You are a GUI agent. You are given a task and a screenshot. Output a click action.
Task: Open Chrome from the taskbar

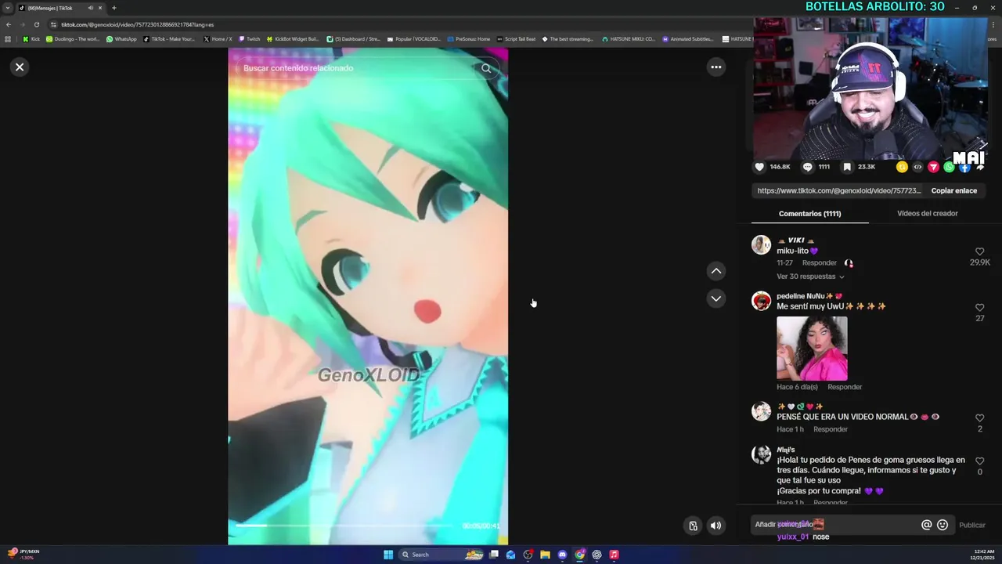[x=579, y=555]
